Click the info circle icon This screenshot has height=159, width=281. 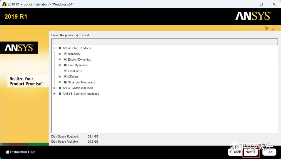point(273,28)
